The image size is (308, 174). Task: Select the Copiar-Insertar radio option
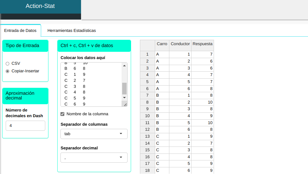[8, 71]
